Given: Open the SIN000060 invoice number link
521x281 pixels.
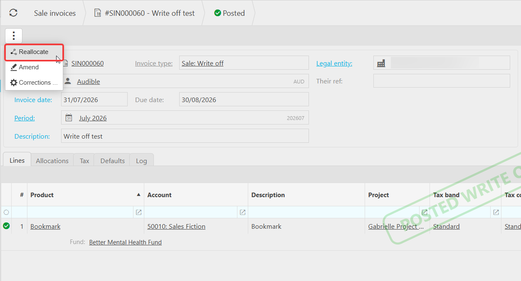Looking at the screenshot, I should [87, 64].
